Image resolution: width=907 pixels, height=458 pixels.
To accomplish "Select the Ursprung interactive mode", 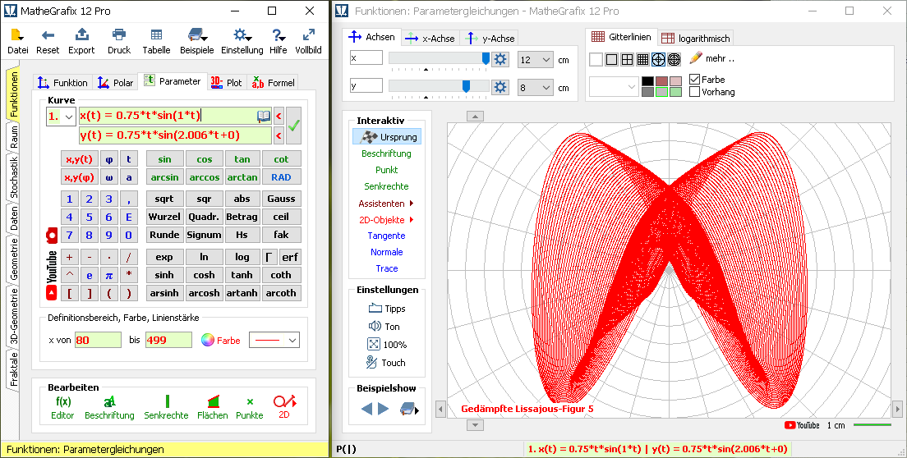I will tap(387, 137).
